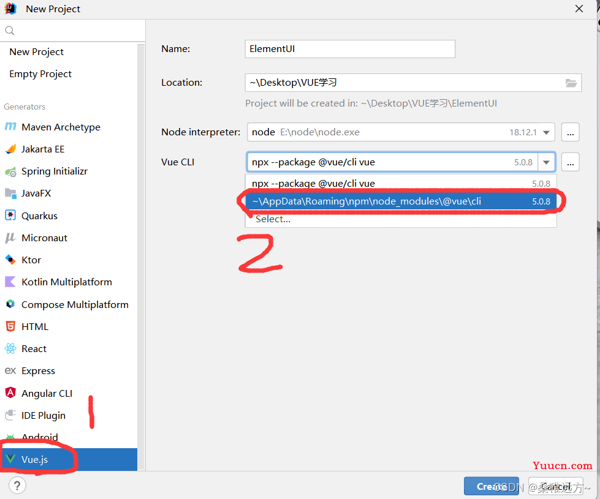This screenshot has width=600, height=499.
Task: Select the IDE Plugin generator
Action: pos(69,415)
